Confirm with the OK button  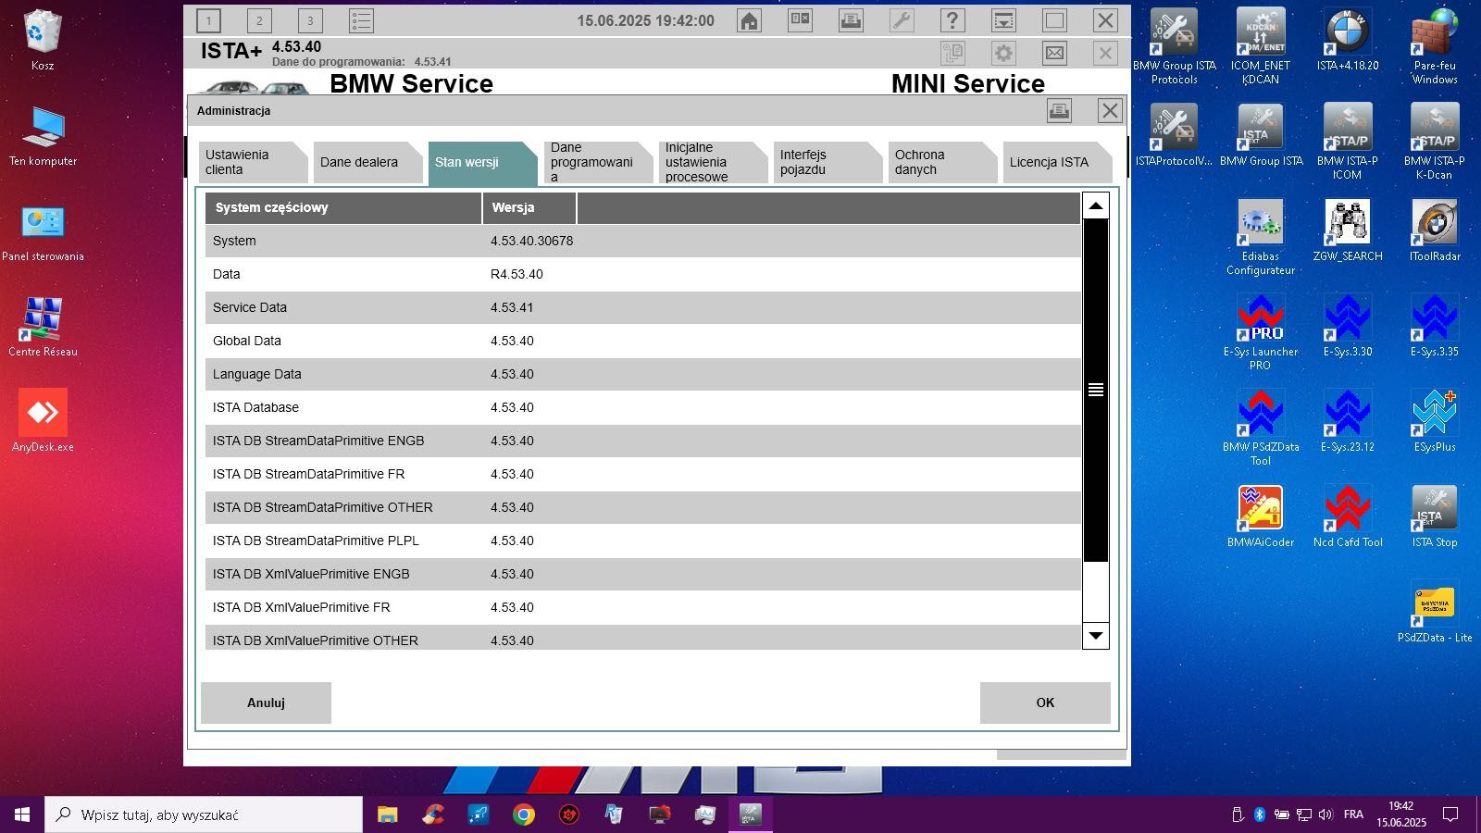point(1045,702)
